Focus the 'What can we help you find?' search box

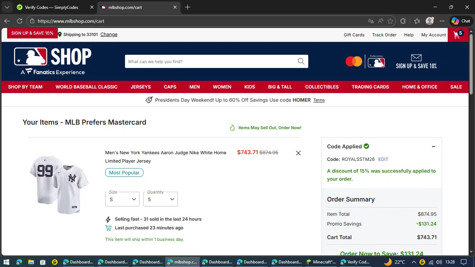click(211, 61)
